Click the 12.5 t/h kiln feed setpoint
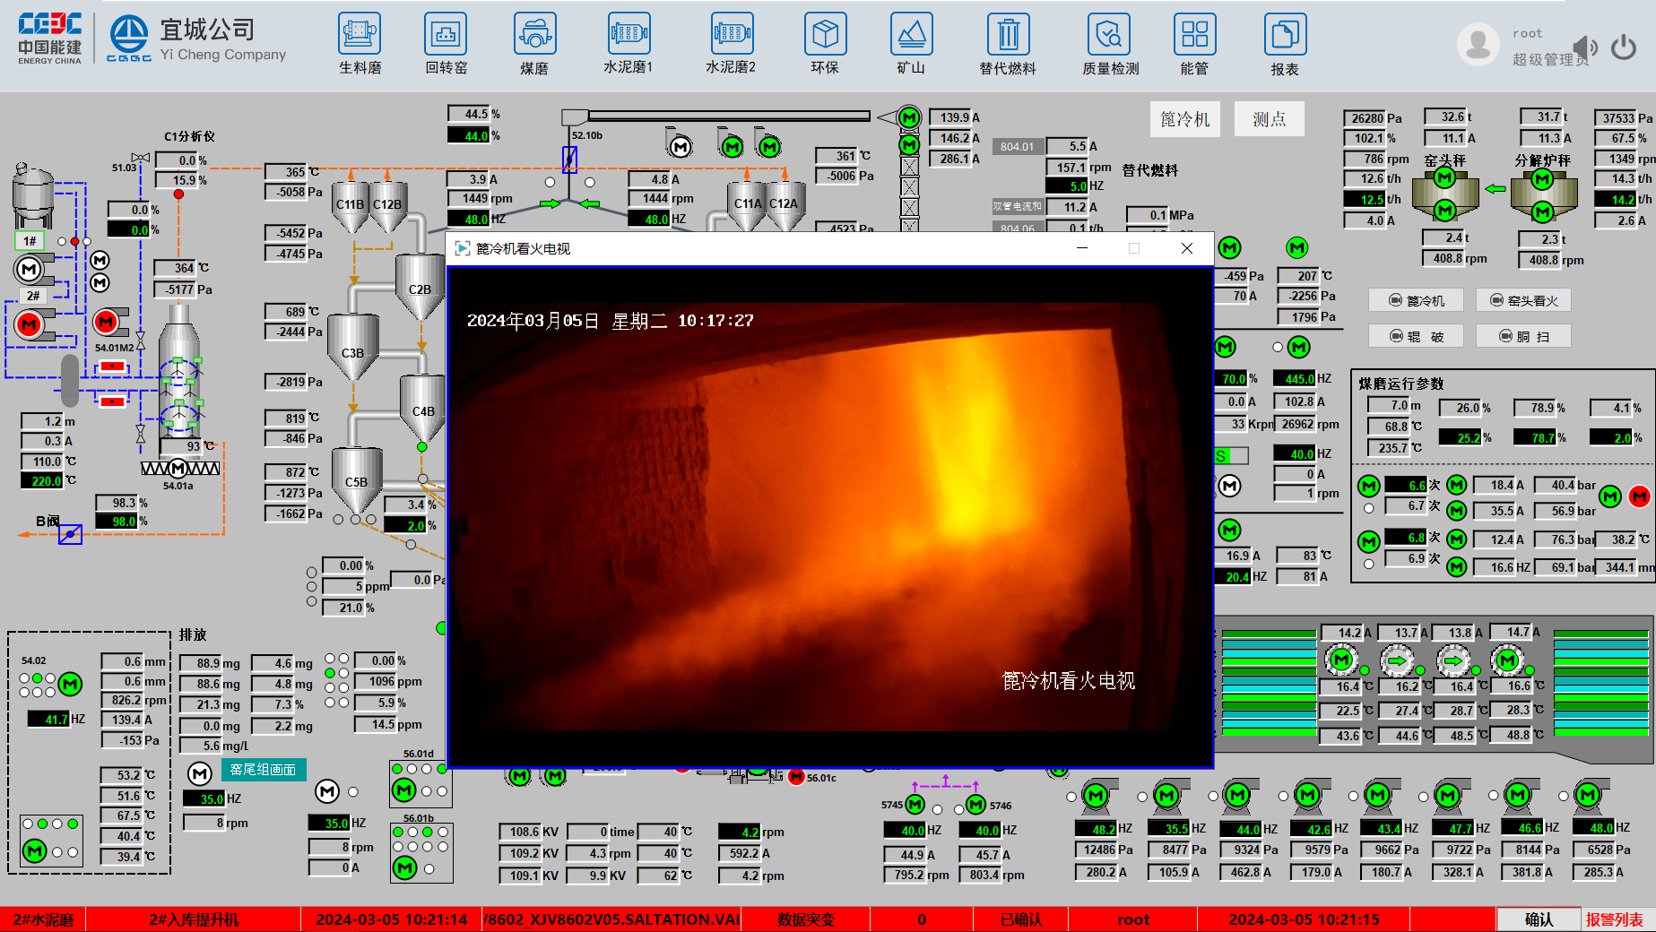 (1365, 199)
